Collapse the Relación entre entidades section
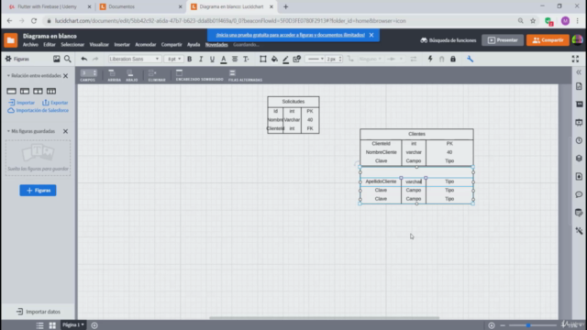 point(8,75)
